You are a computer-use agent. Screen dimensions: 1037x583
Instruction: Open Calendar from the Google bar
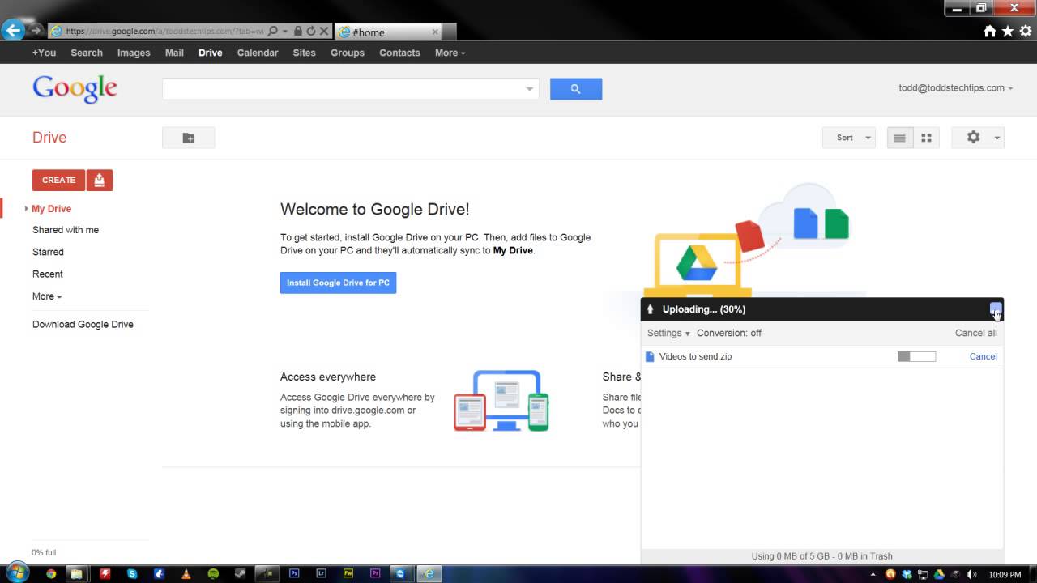258,53
